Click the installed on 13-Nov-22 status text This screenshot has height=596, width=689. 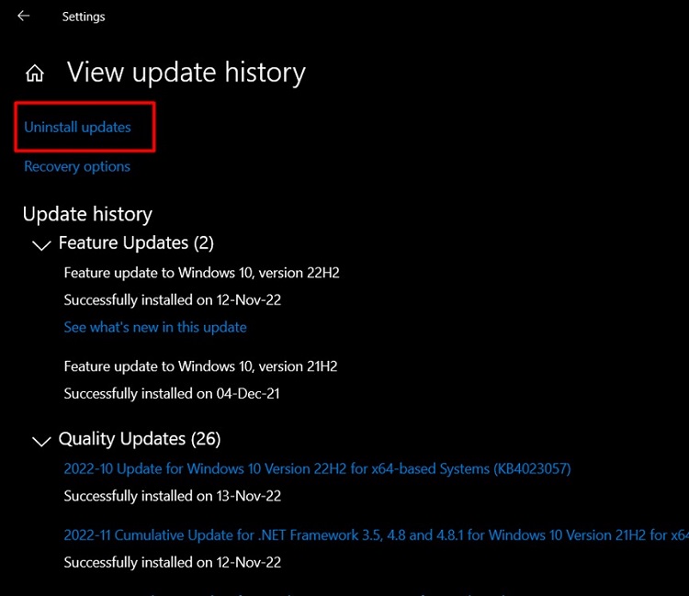tap(173, 496)
